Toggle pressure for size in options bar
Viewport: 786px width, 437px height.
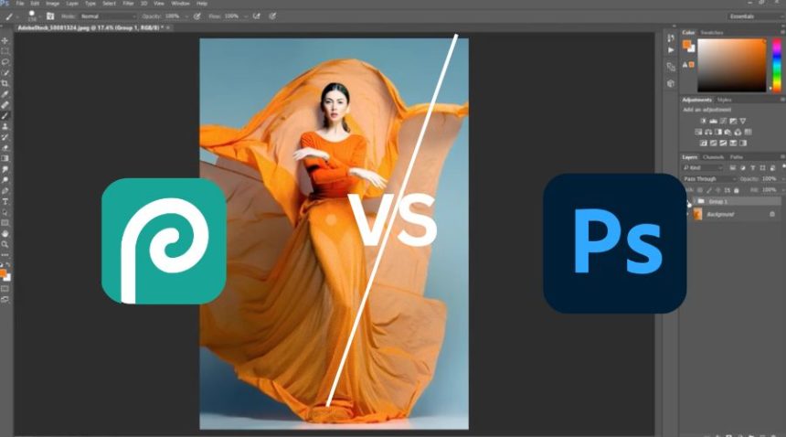272,16
